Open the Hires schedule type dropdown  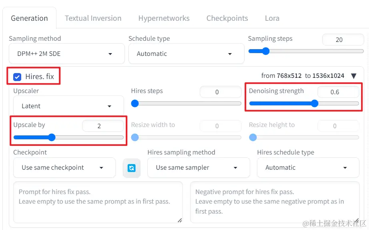point(308,168)
